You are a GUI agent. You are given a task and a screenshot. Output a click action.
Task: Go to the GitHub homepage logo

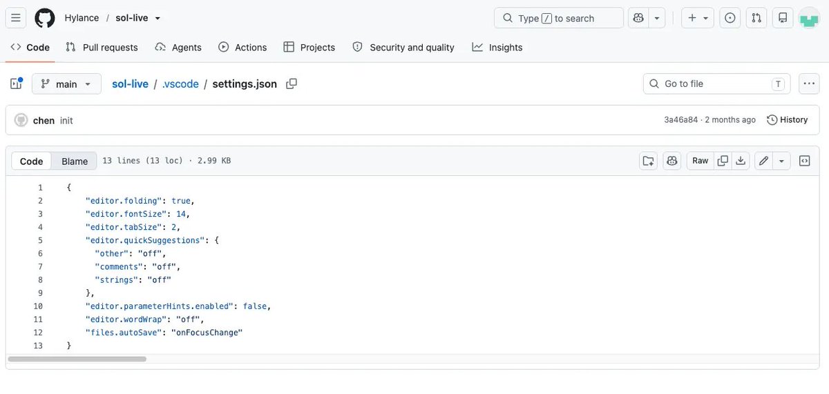pyautogui.click(x=45, y=18)
